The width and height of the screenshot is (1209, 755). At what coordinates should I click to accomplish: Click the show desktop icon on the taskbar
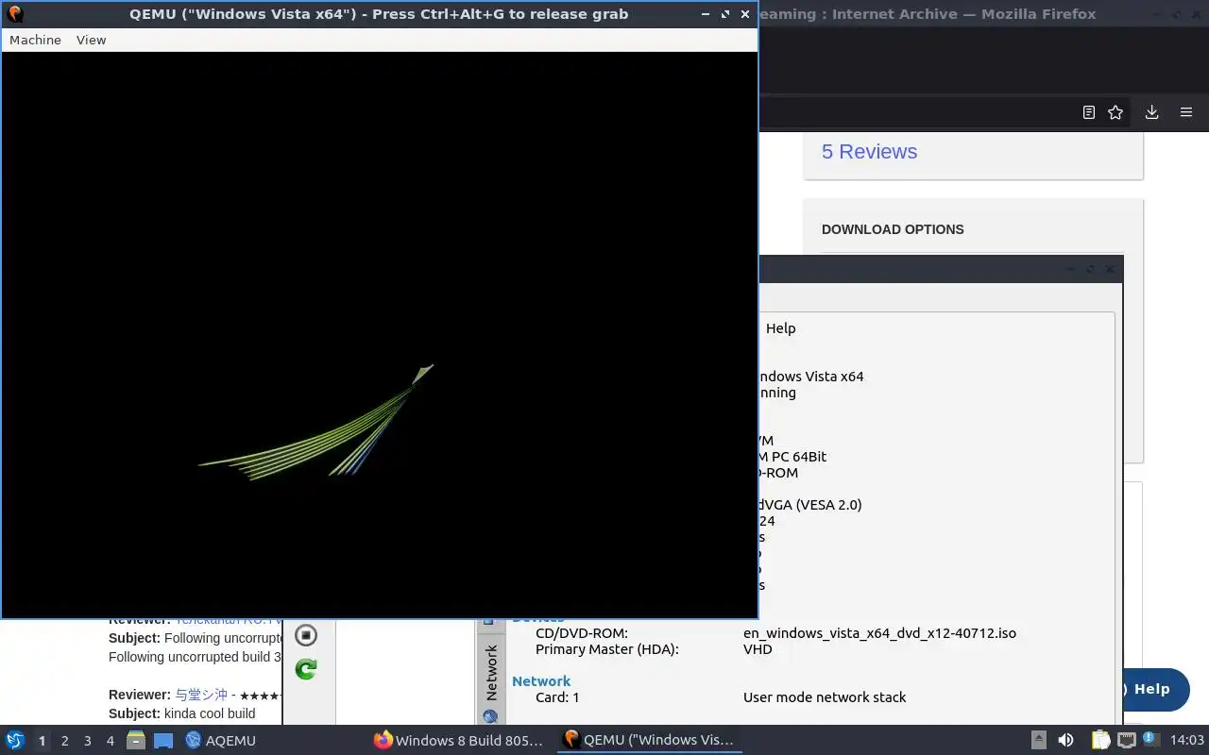tap(163, 740)
